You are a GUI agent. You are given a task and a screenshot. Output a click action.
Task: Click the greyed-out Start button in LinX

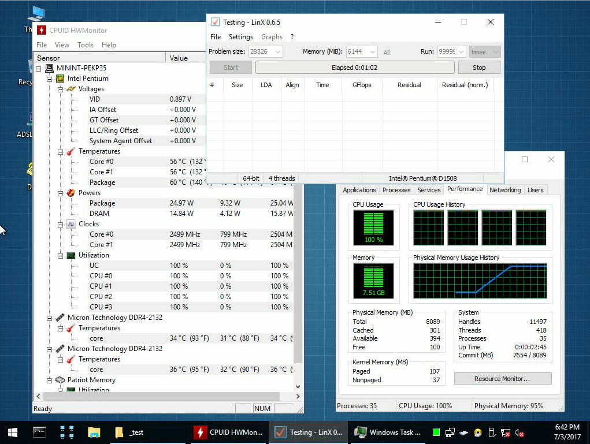pyautogui.click(x=231, y=68)
